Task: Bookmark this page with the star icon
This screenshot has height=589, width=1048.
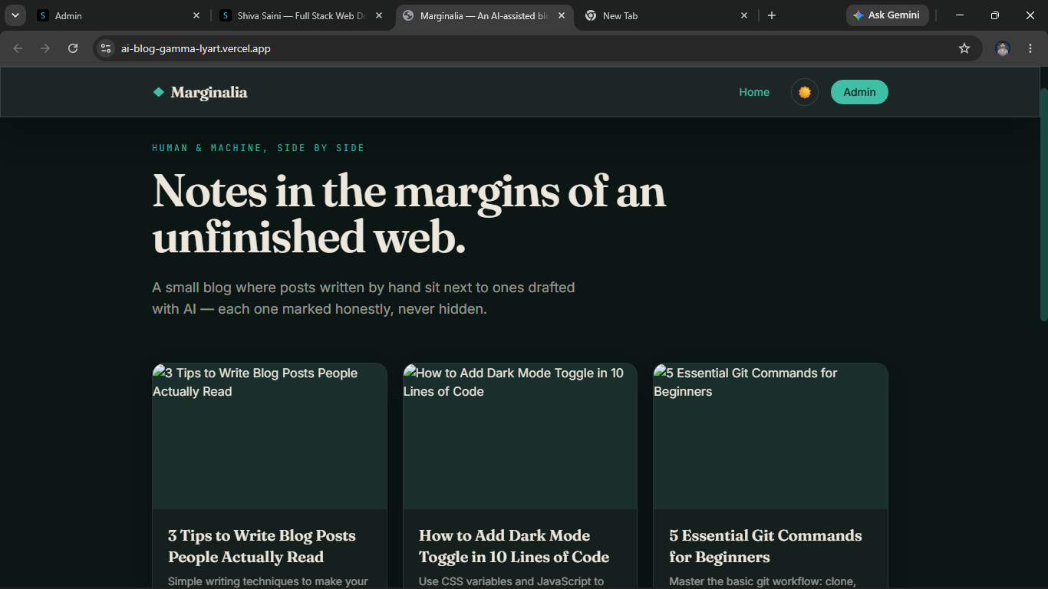Action: point(964,48)
